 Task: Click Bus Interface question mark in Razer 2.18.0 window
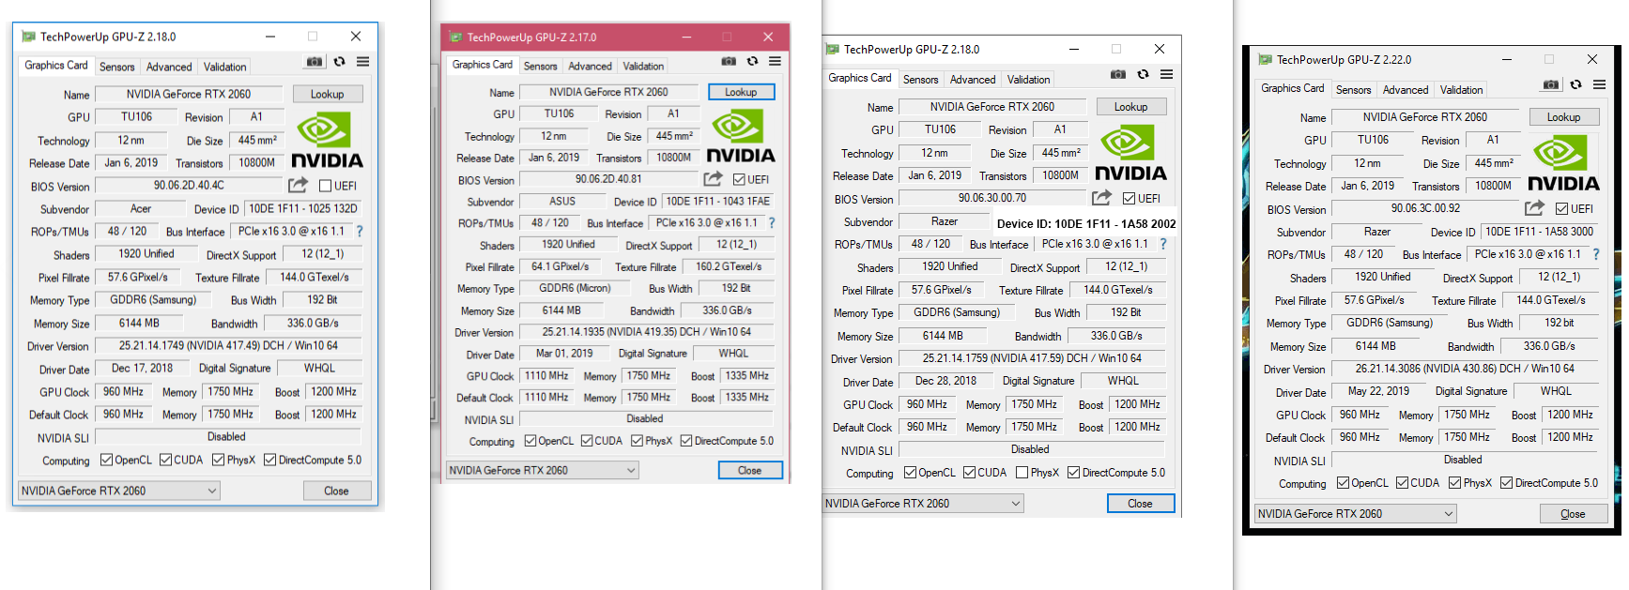pos(1162,244)
